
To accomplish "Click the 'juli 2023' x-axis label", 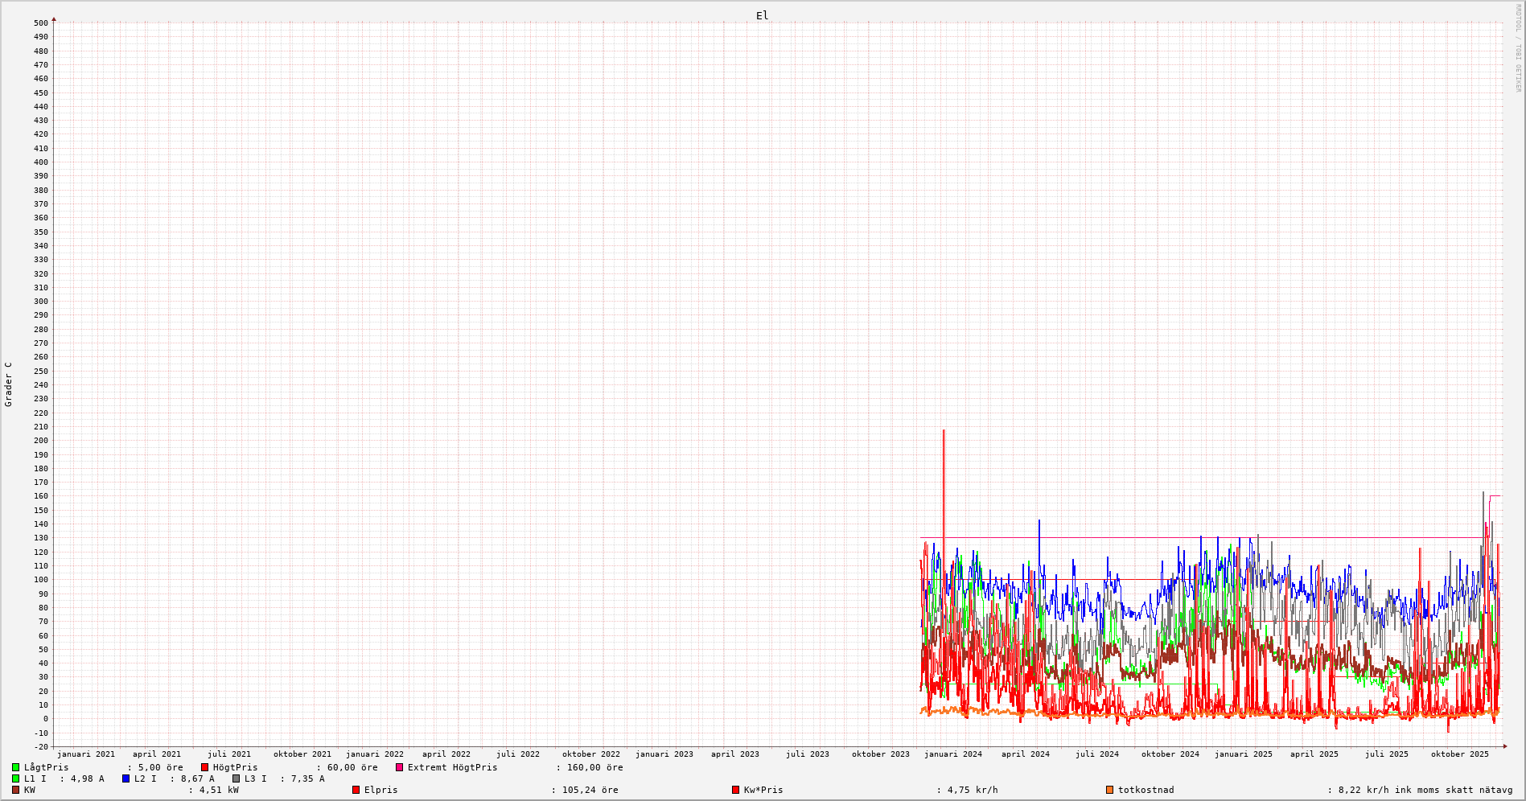I will click(x=807, y=754).
